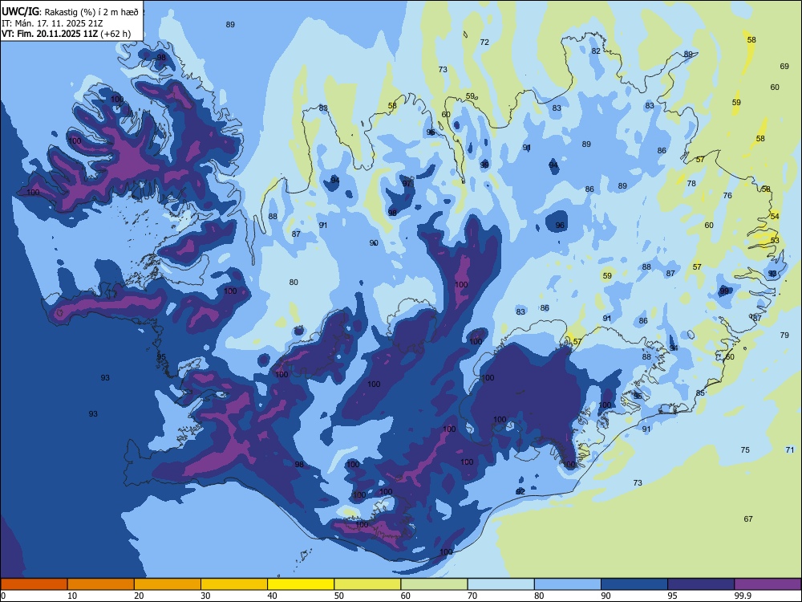Viewport: 802px width, 602px height.
Task: Click the map value '79' off the east coast
Action: pyautogui.click(x=784, y=335)
